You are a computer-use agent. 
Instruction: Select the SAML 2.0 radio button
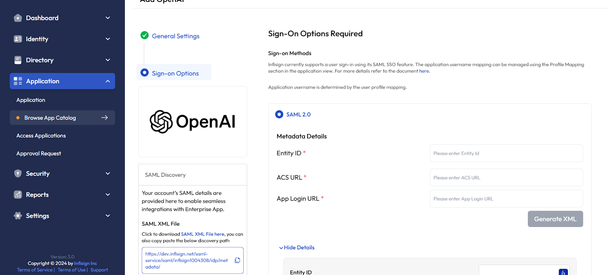click(x=279, y=114)
